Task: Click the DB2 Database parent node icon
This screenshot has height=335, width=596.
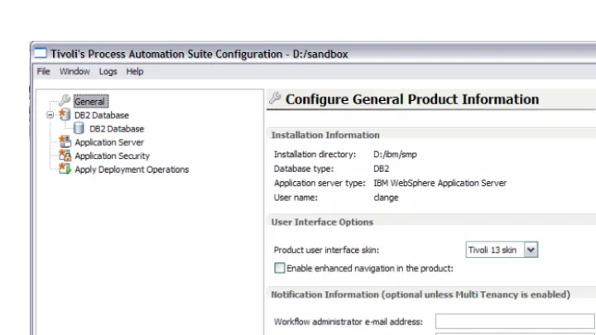Action: click(x=65, y=114)
